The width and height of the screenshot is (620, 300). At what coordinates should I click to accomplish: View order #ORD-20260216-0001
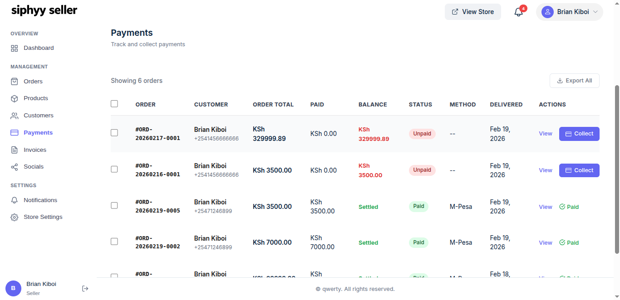[x=546, y=170]
